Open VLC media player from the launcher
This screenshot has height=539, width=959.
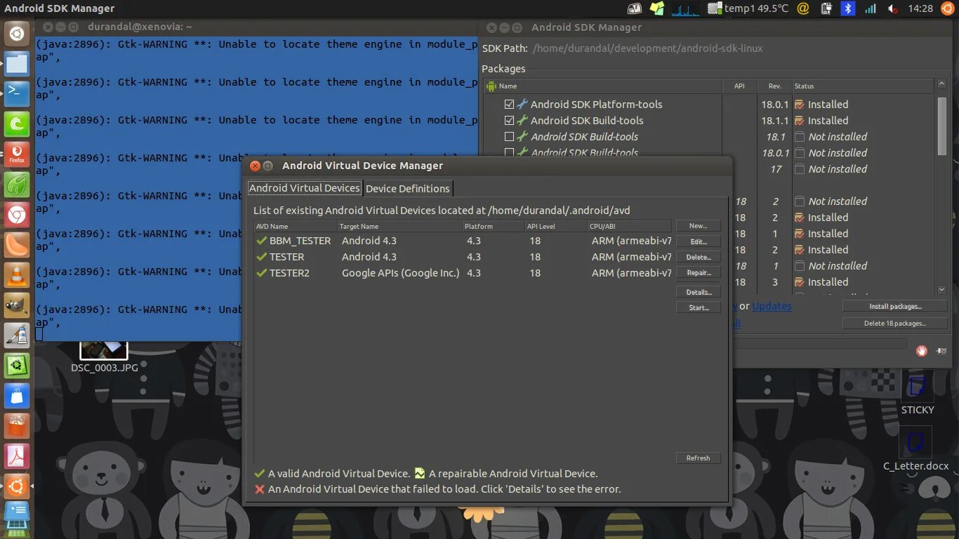click(17, 276)
